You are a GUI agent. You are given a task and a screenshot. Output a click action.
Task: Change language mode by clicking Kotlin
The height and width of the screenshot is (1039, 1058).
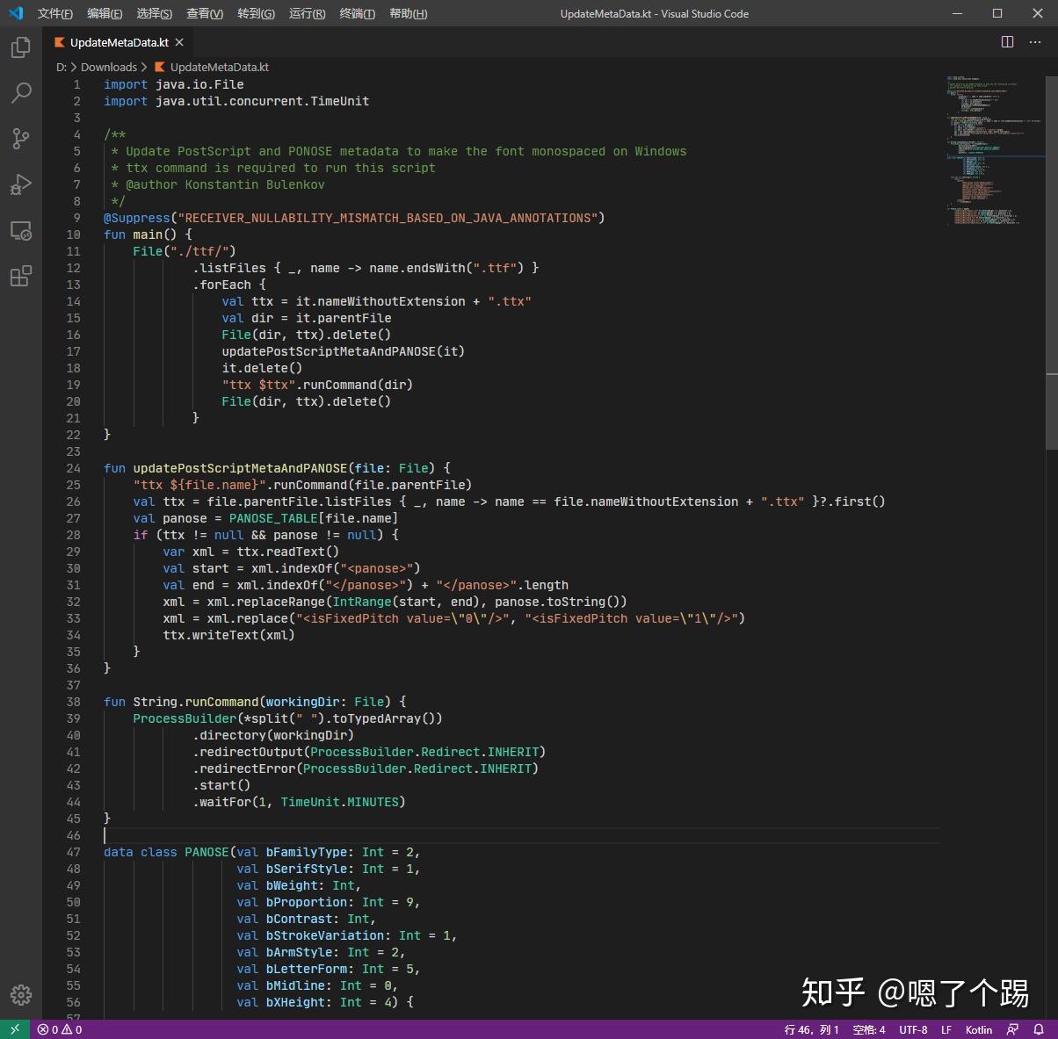click(978, 1029)
